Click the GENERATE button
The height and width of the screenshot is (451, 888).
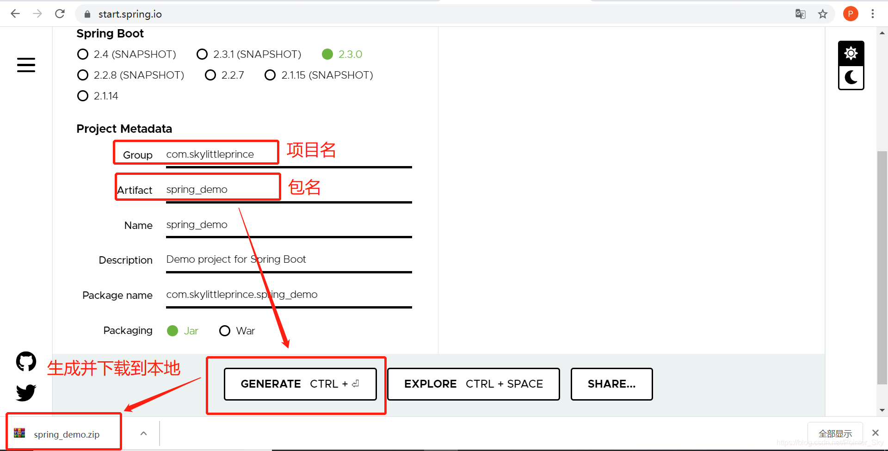tap(300, 384)
